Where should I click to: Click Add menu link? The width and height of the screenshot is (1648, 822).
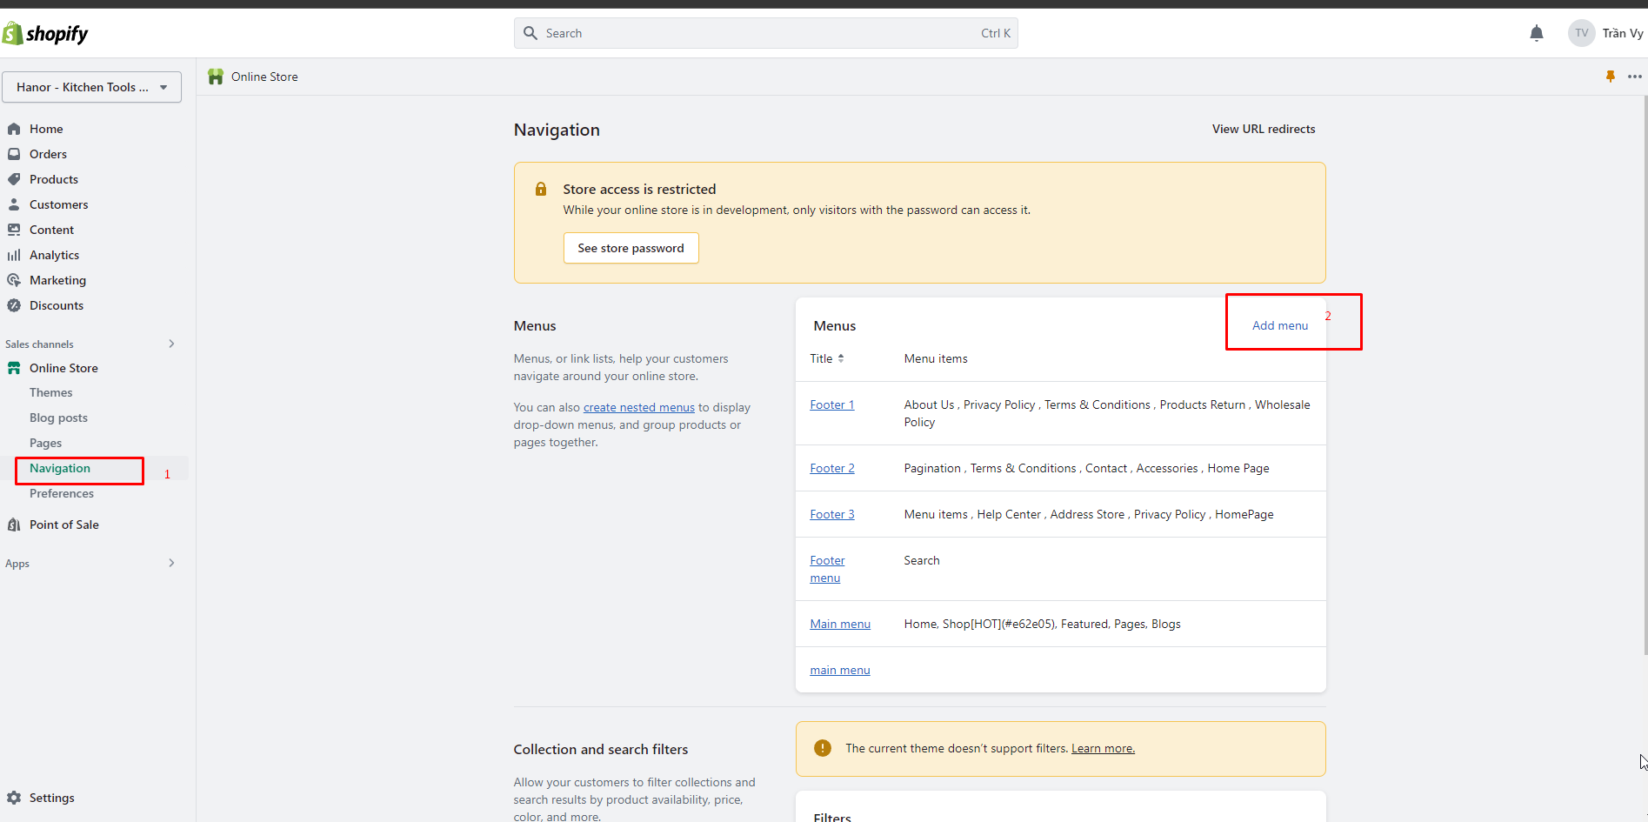[1279, 325]
